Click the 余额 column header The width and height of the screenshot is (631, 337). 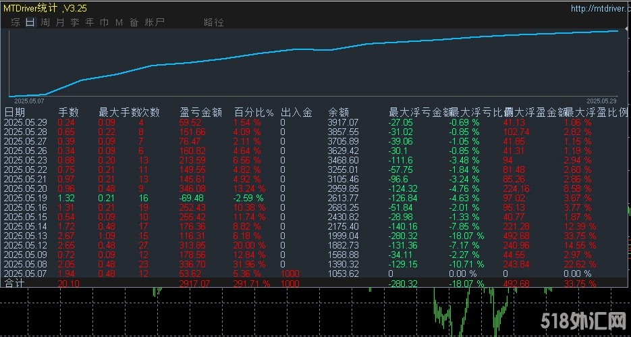click(x=338, y=112)
